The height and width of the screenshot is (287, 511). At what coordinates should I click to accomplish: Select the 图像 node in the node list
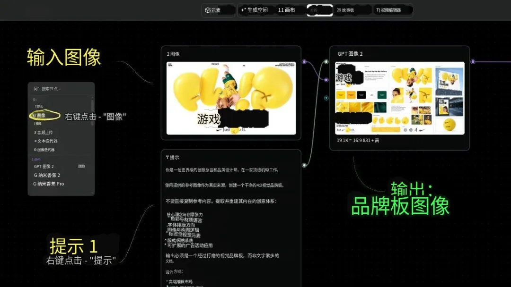(x=39, y=115)
